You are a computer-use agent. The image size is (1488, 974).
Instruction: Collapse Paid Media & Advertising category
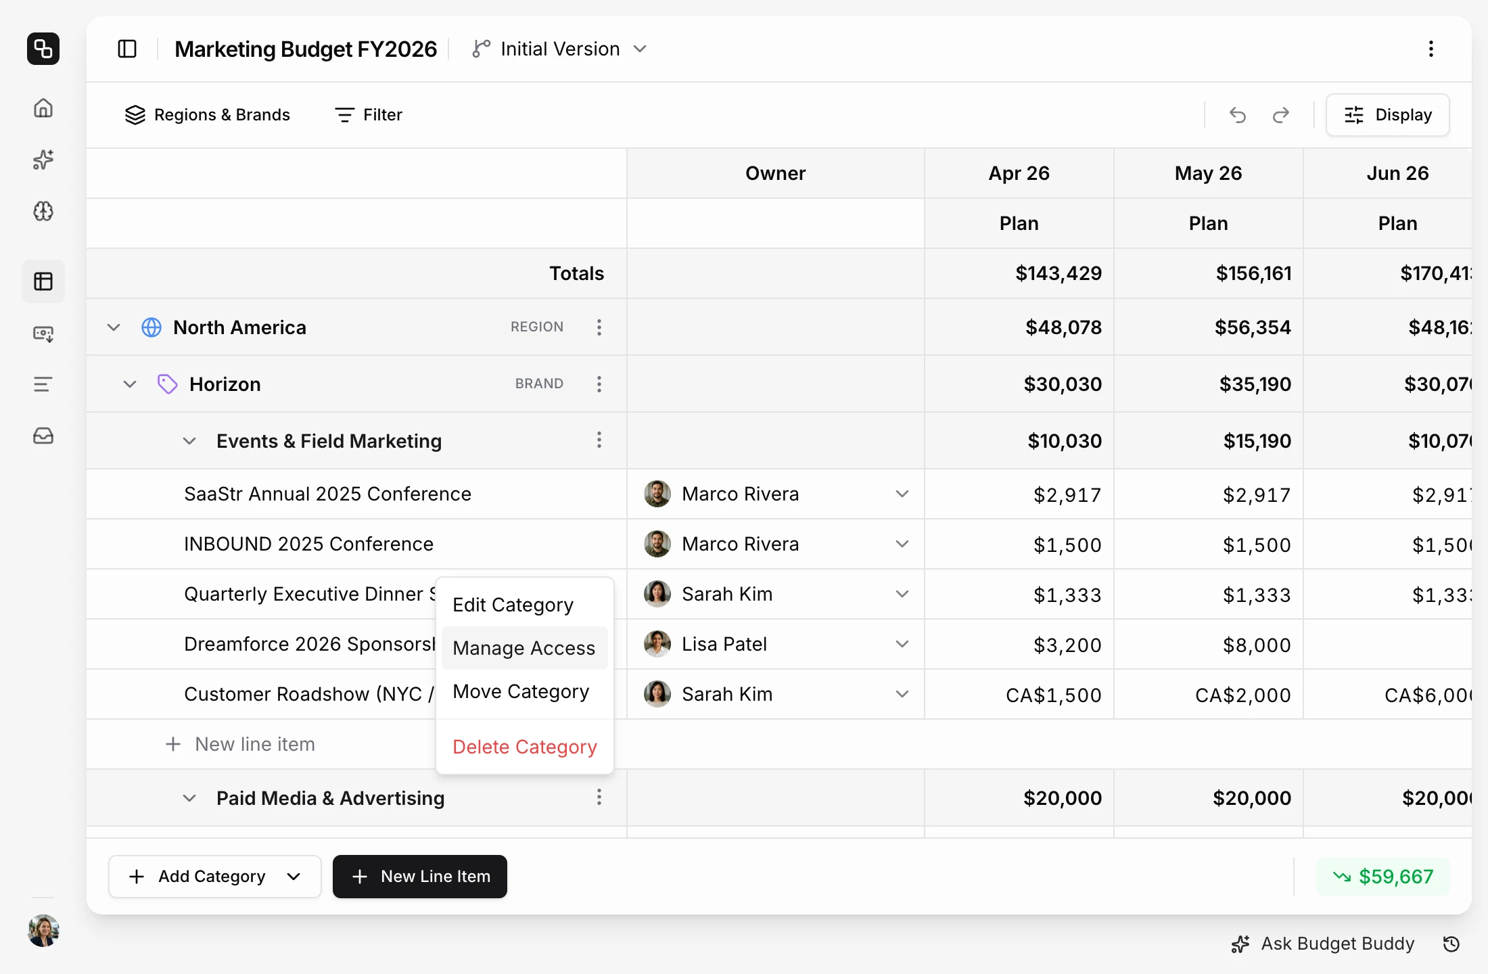[x=189, y=798]
